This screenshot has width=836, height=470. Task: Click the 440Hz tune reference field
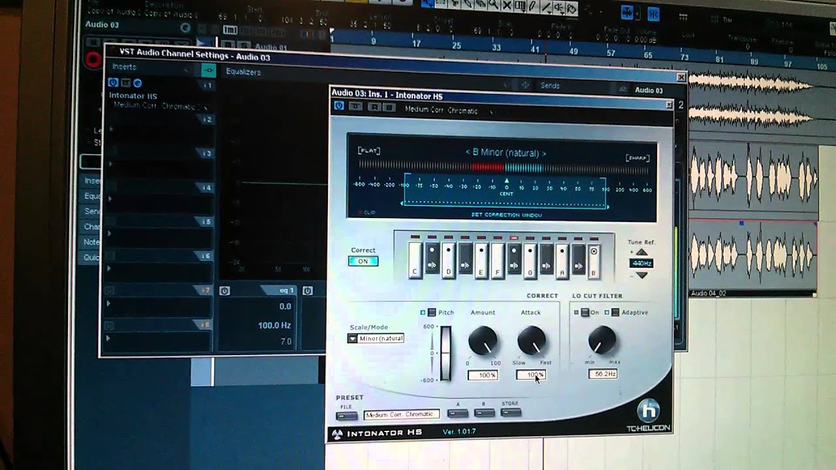tap(642, 264)
